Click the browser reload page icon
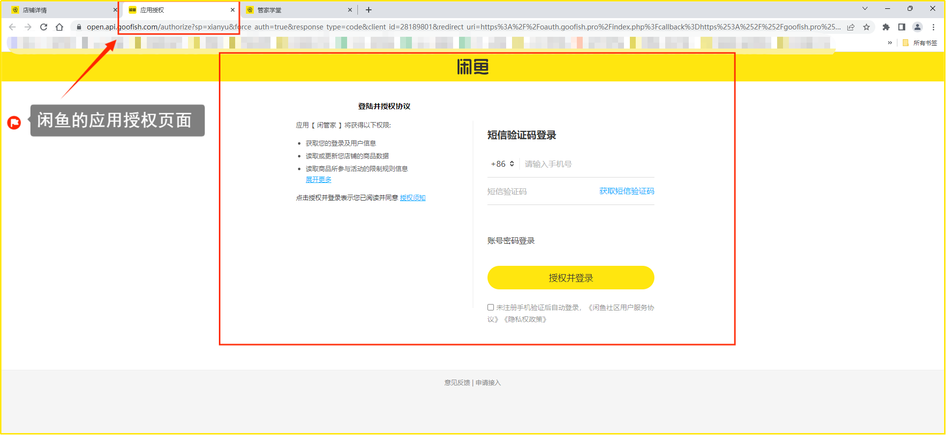This screenshot has width=946, height=436. coord(44,27)
